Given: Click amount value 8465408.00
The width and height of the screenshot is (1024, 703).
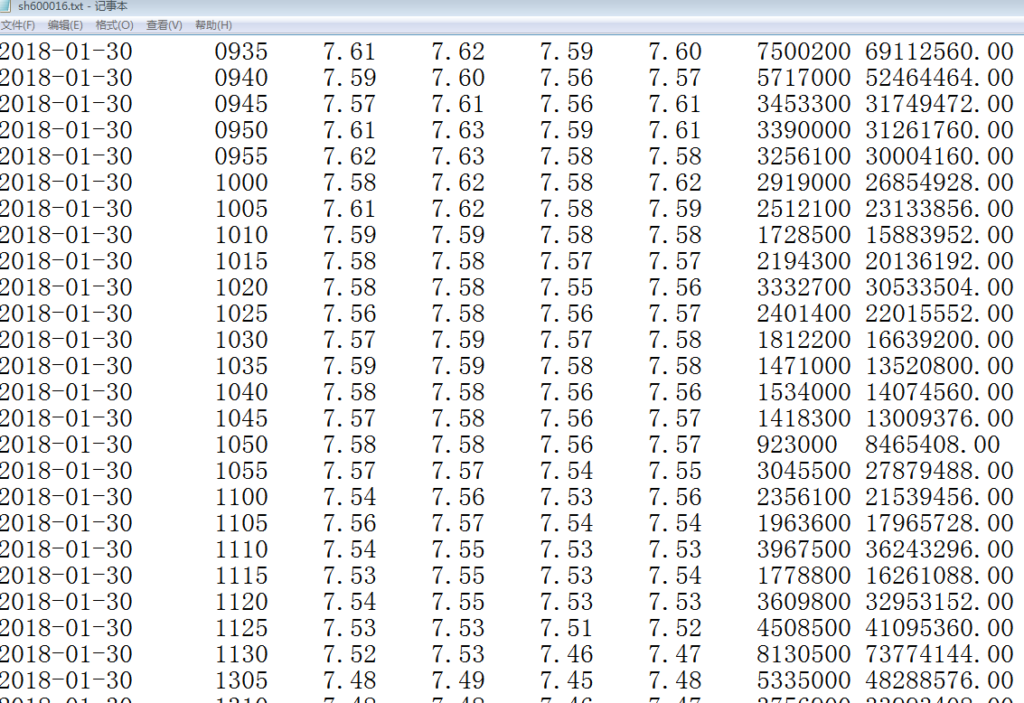Looking at the screenshot, I should pos(933,445).
